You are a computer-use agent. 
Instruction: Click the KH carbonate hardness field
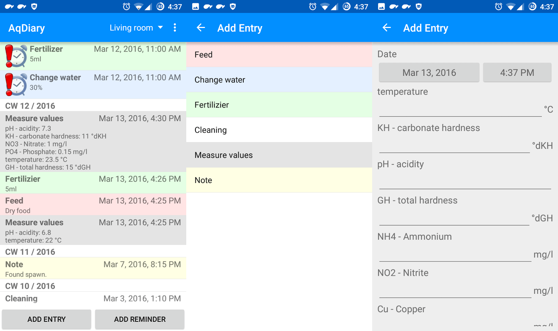[454, 145]
